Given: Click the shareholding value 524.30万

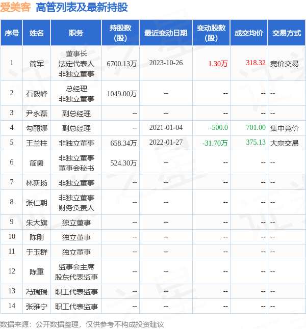Looking at the screenshot, I should pyautogui.click(x=123, y=163).
